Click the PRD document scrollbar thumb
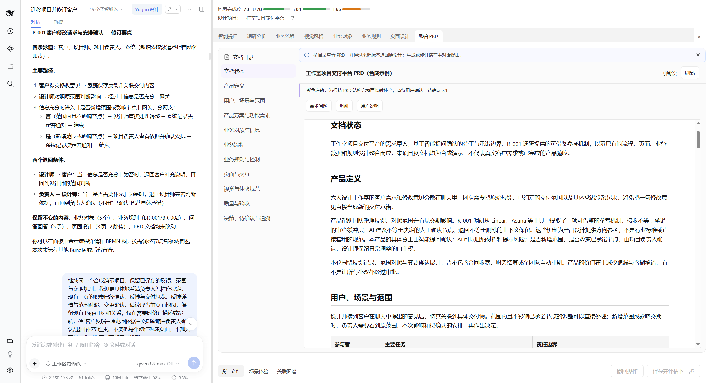Viewport: 706px width, 383px height. [698, 140]
